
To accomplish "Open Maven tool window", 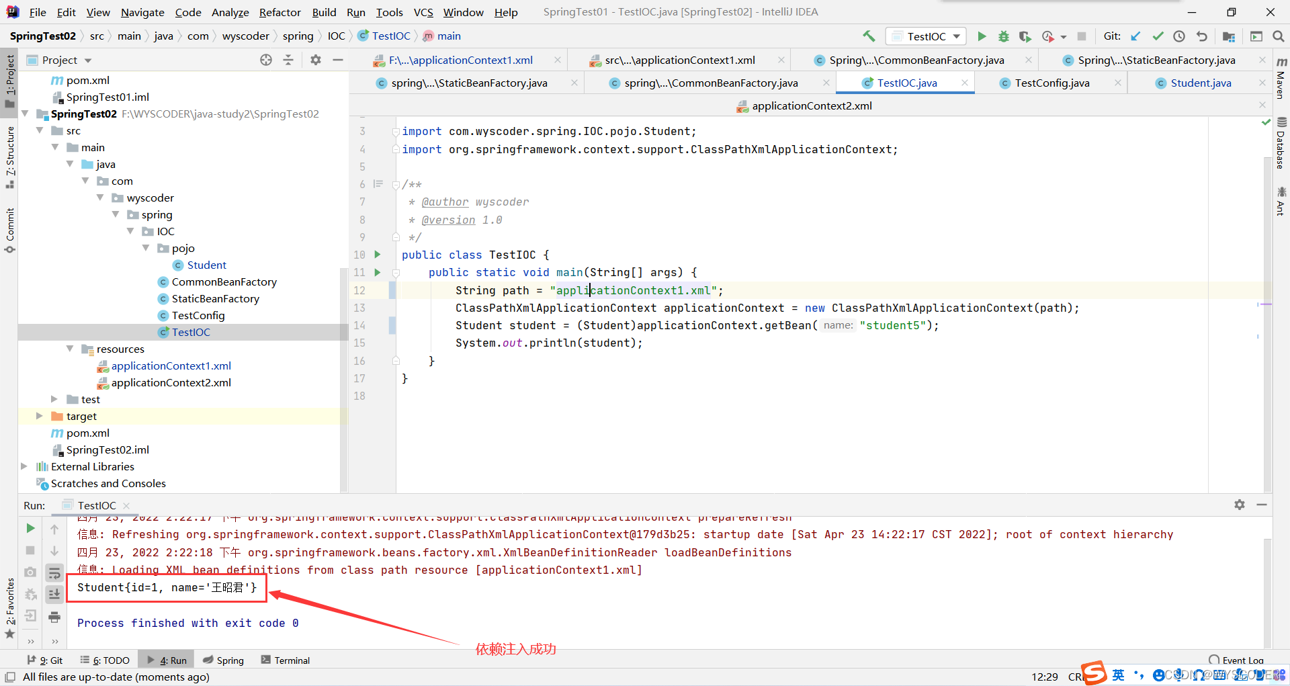I will click(1281, 77).
